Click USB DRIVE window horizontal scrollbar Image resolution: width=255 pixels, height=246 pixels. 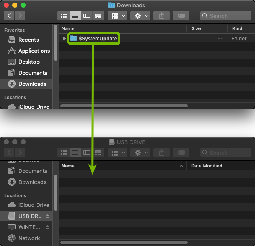(x=124, y=243)
